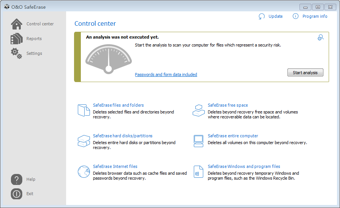Click the Start analysis button

click(x=305, y=73)
